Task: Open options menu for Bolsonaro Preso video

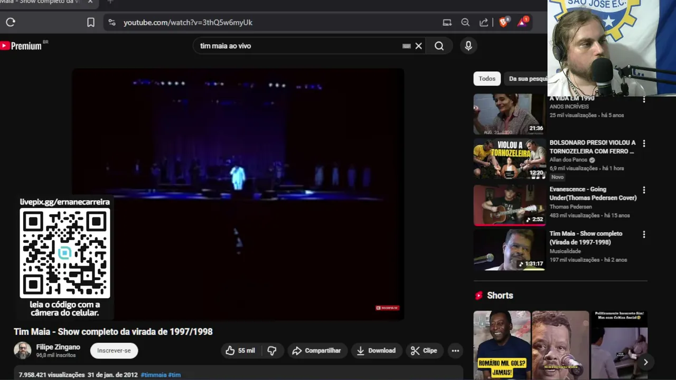Action: point(644,144)
